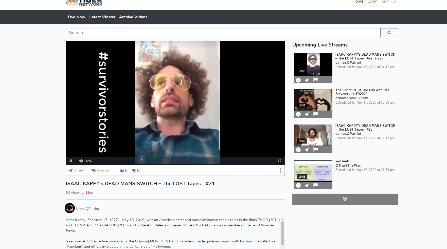Click LIVE indicator in player controls

pos(89,161)
